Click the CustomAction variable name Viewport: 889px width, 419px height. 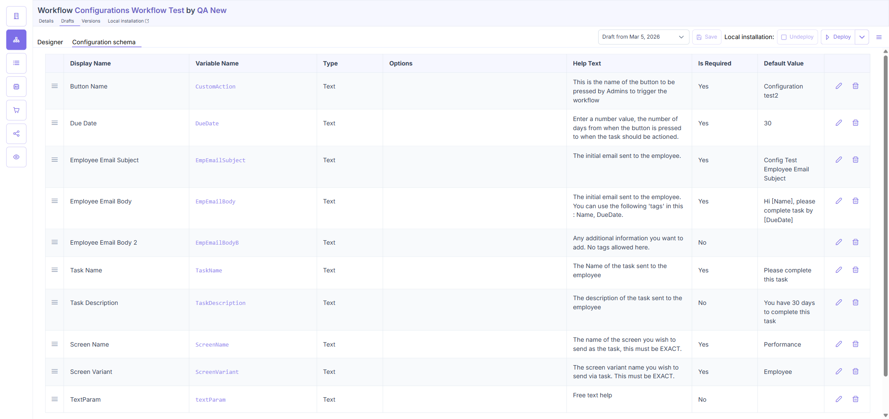point(215,87)
